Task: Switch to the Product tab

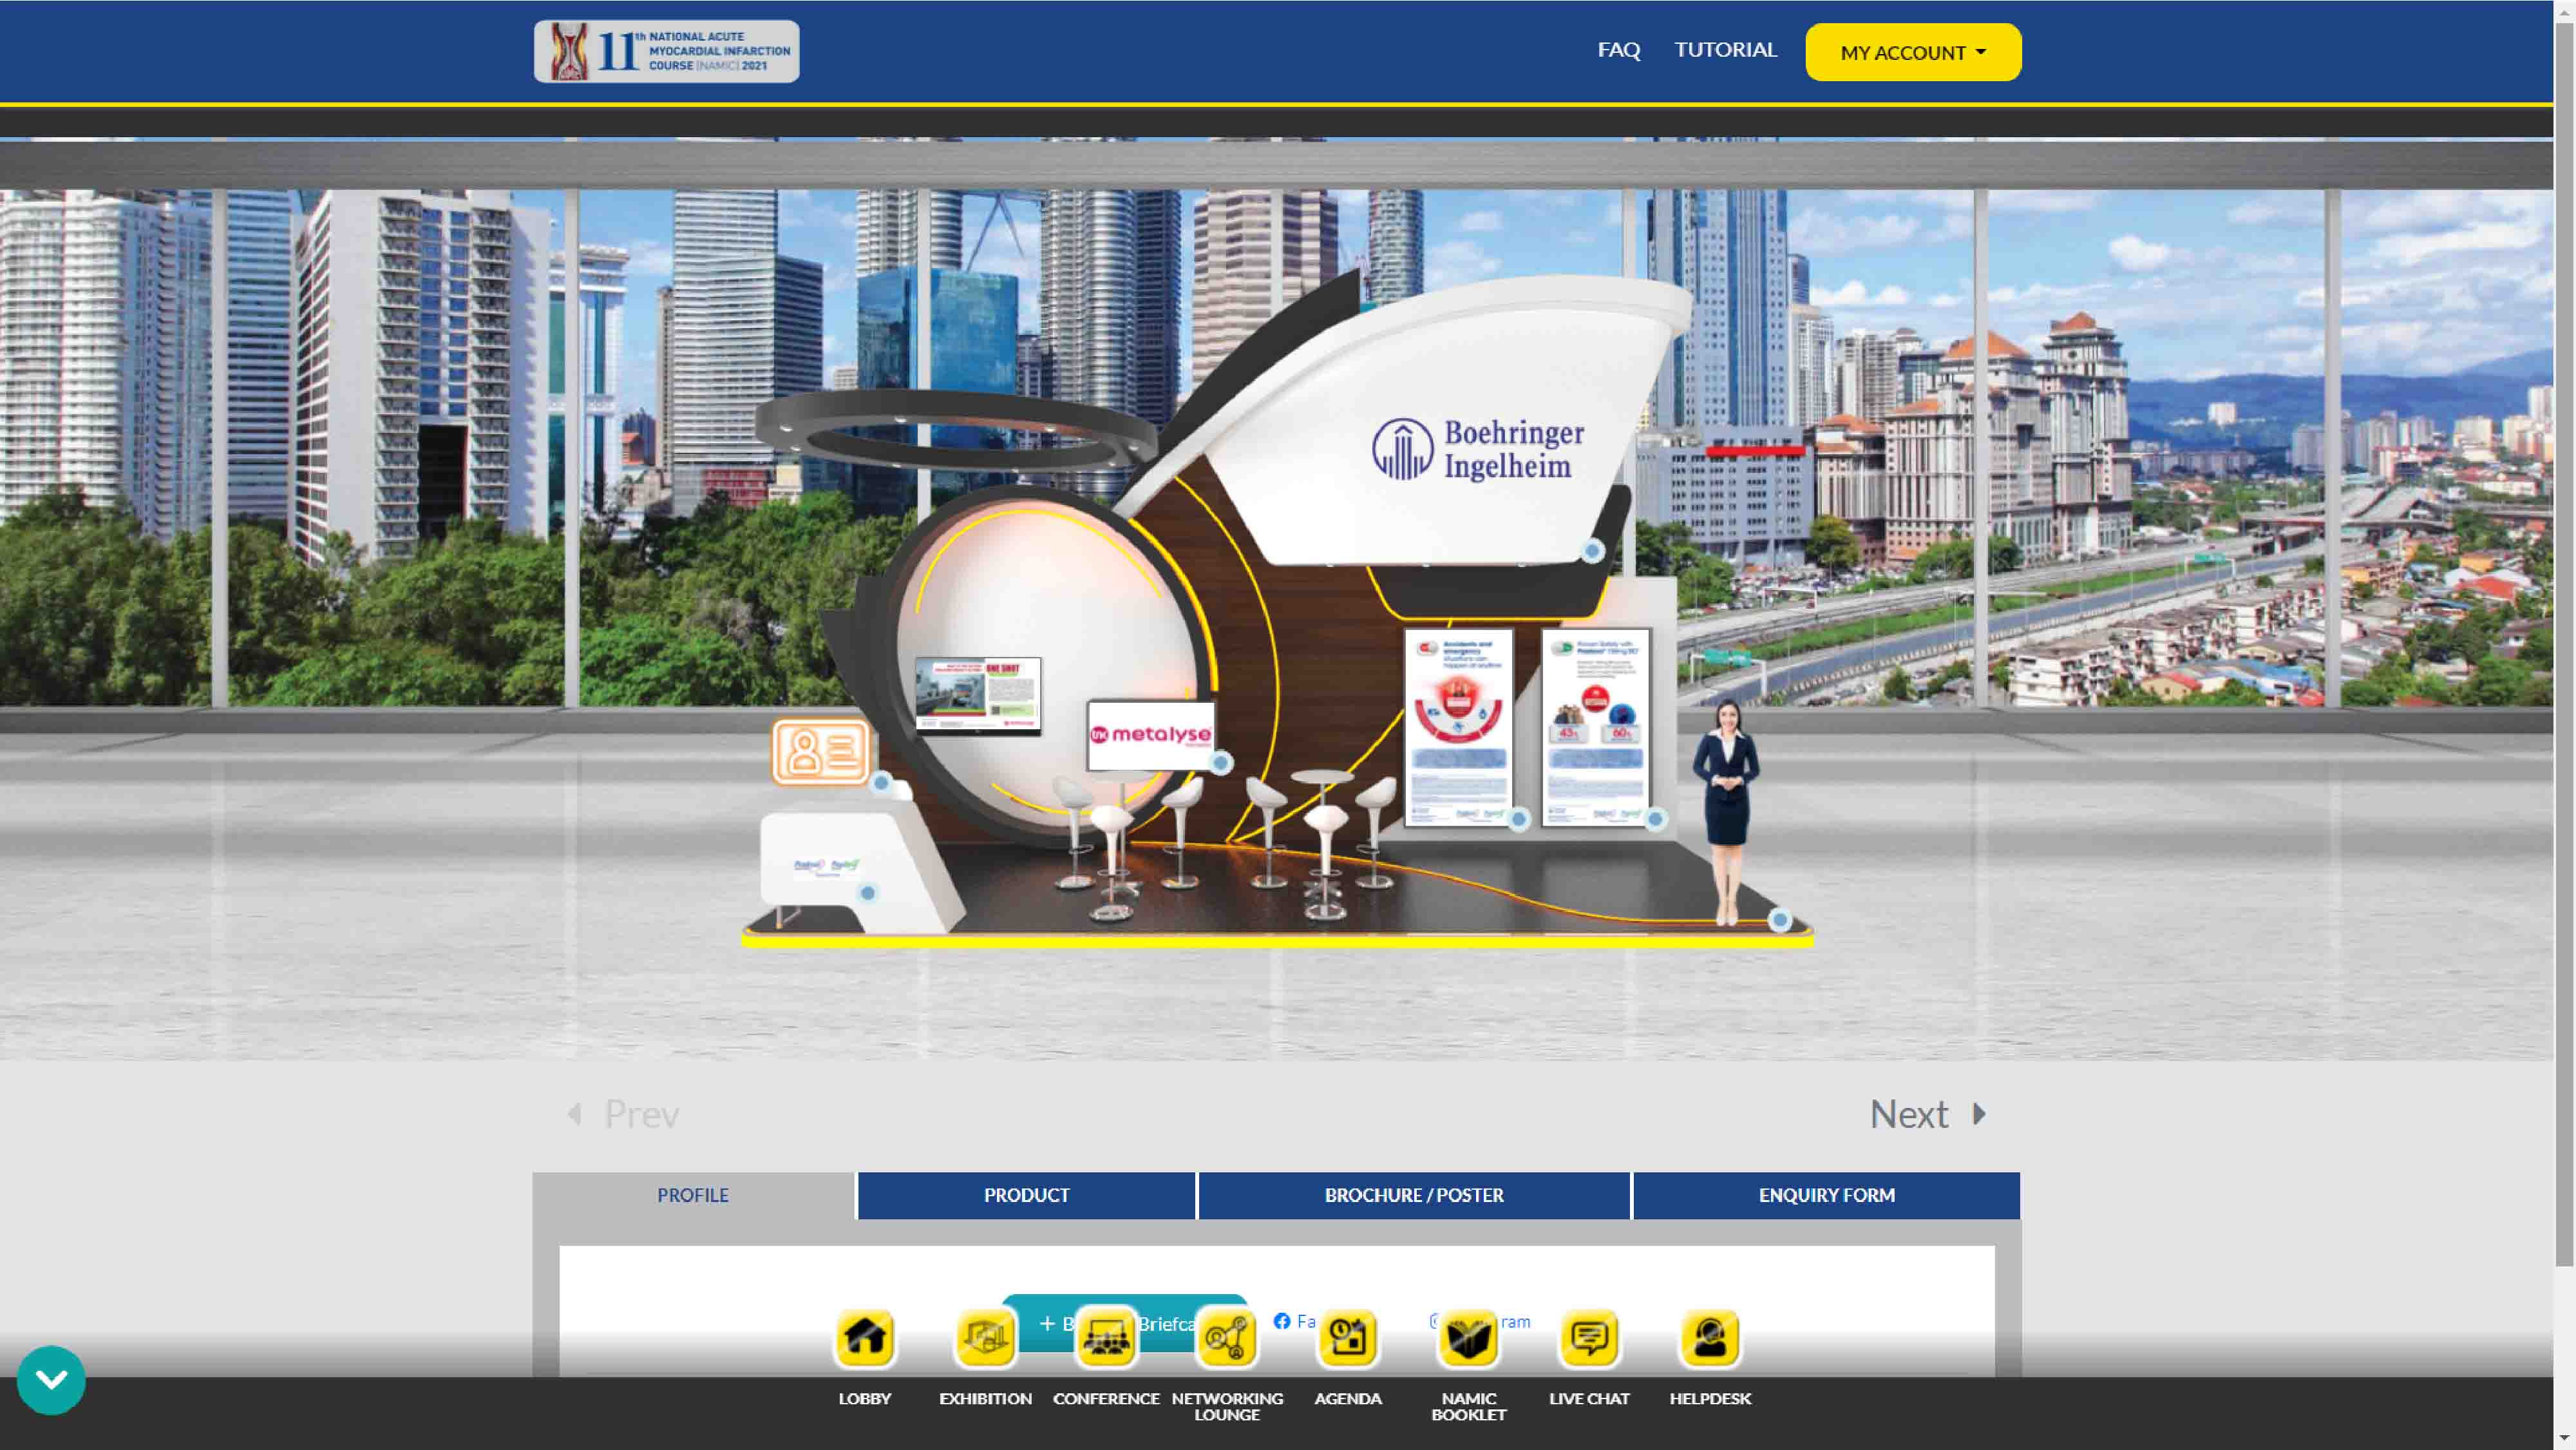Action: [x=1026, y=1195]
